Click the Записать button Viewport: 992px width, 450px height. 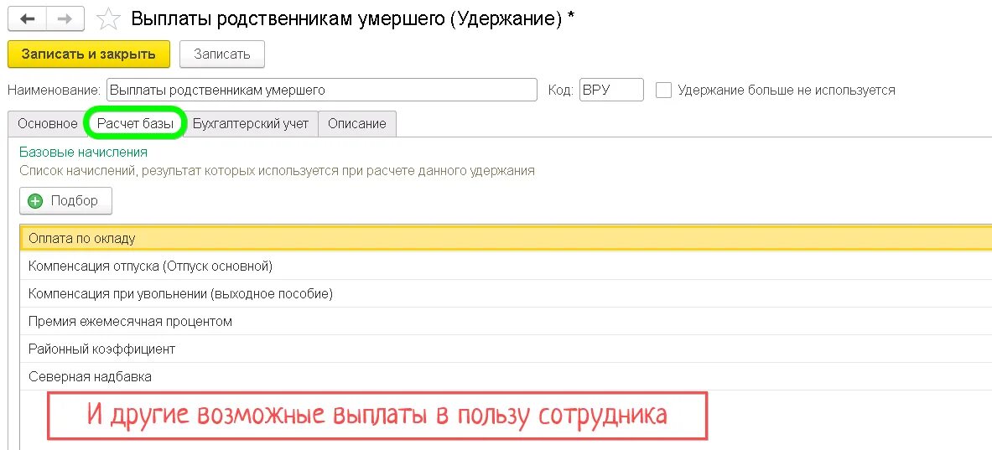(222, 54)
